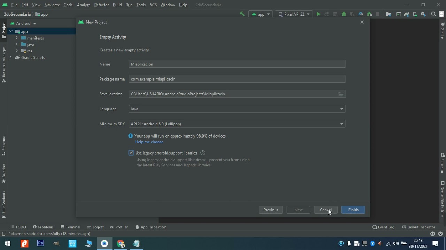
Task: Open the Windows notification center icon
Action: [x=435, y=243]
